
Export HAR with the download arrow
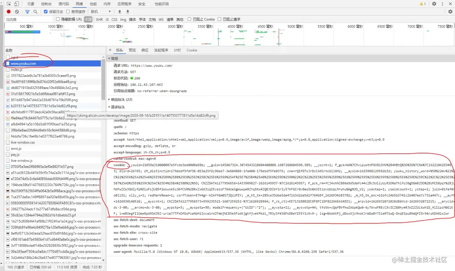pos(128,12)
